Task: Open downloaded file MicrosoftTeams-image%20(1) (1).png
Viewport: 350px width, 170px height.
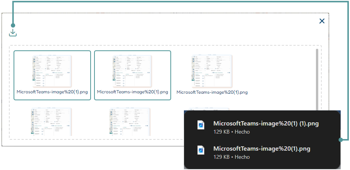Action: [266, 124]
